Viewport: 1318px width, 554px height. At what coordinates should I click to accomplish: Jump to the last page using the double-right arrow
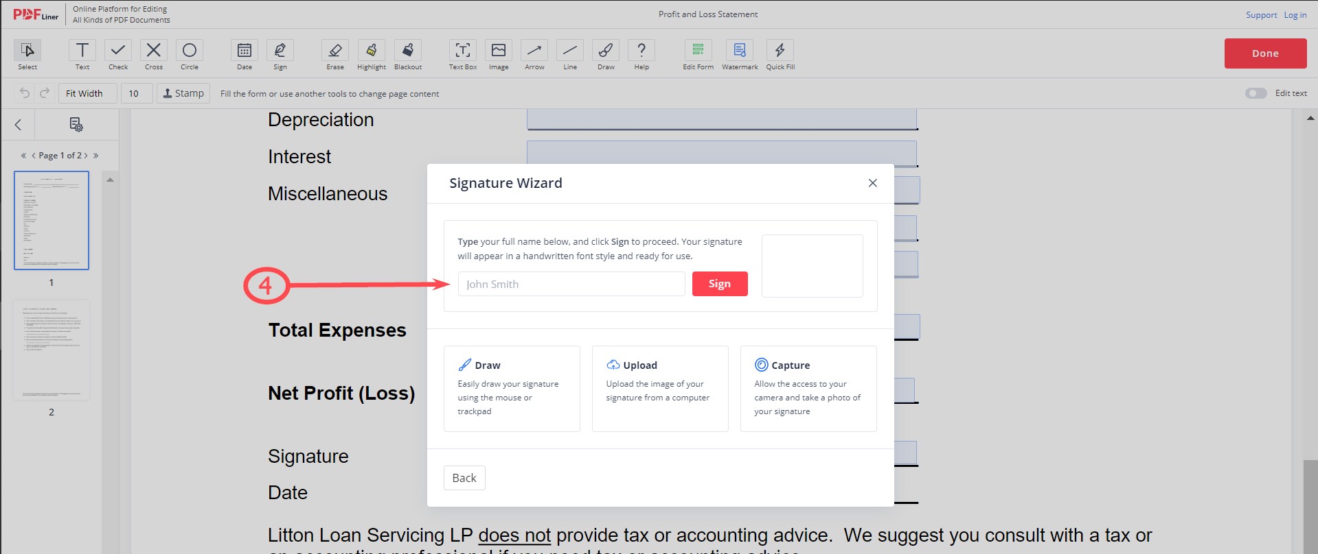click(95, 156)
